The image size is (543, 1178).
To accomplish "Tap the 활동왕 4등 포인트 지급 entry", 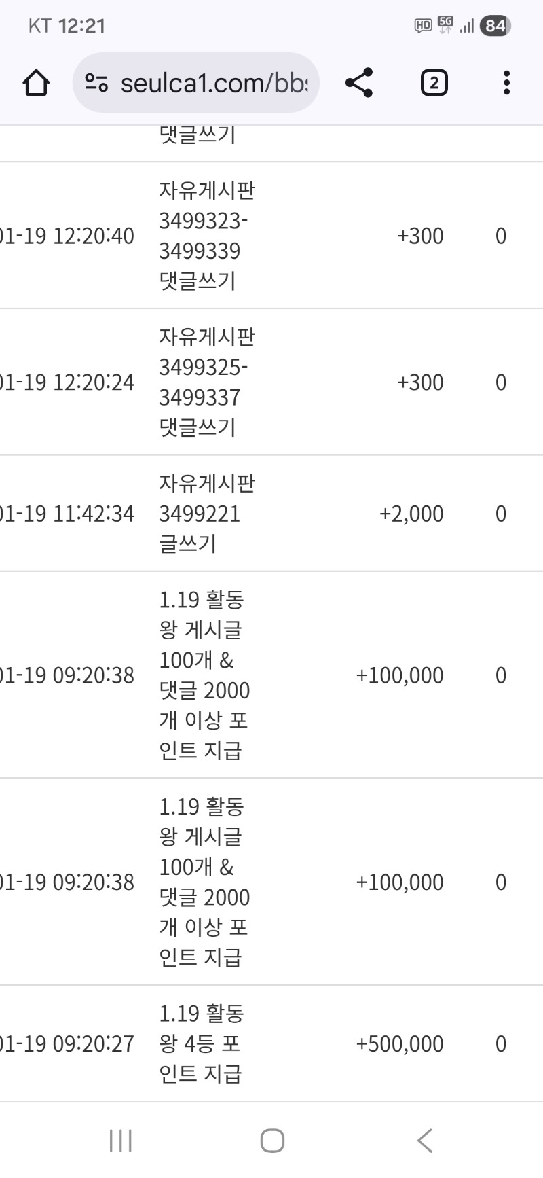I will (201, 1043).
